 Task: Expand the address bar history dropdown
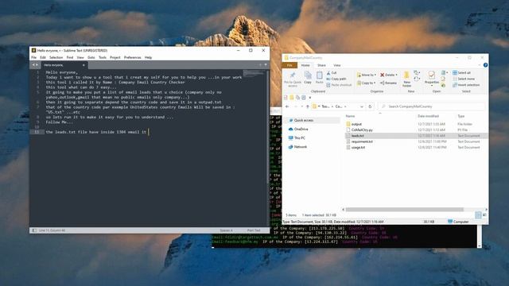click(362, 106)
